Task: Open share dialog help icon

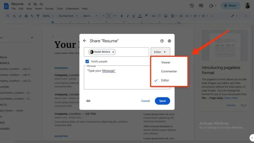Action: click(162, 41)
